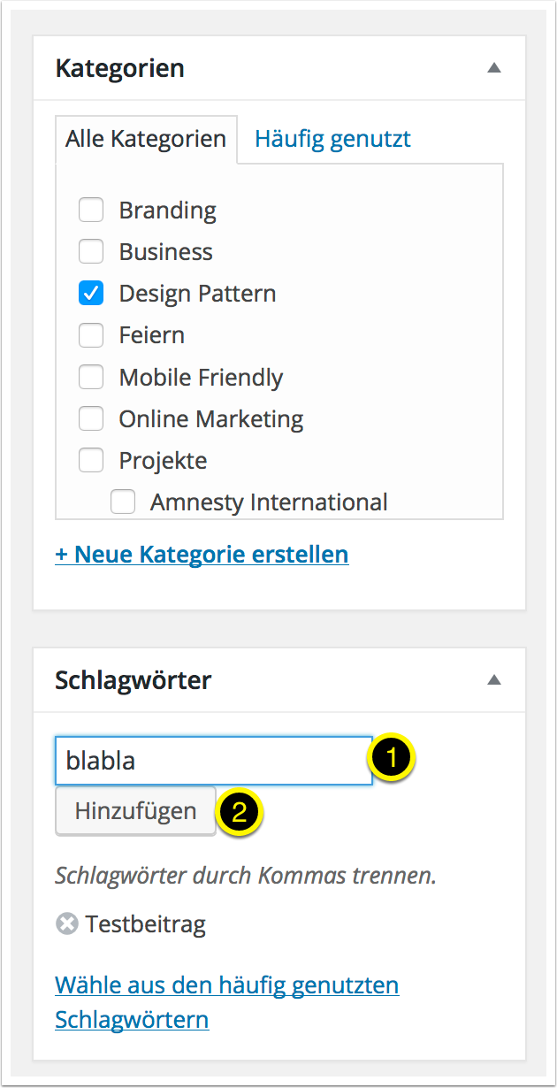Open the Neue Kategorie erstellen link
The height and width of the screenshot is (1088, 557).
(202, 555)
